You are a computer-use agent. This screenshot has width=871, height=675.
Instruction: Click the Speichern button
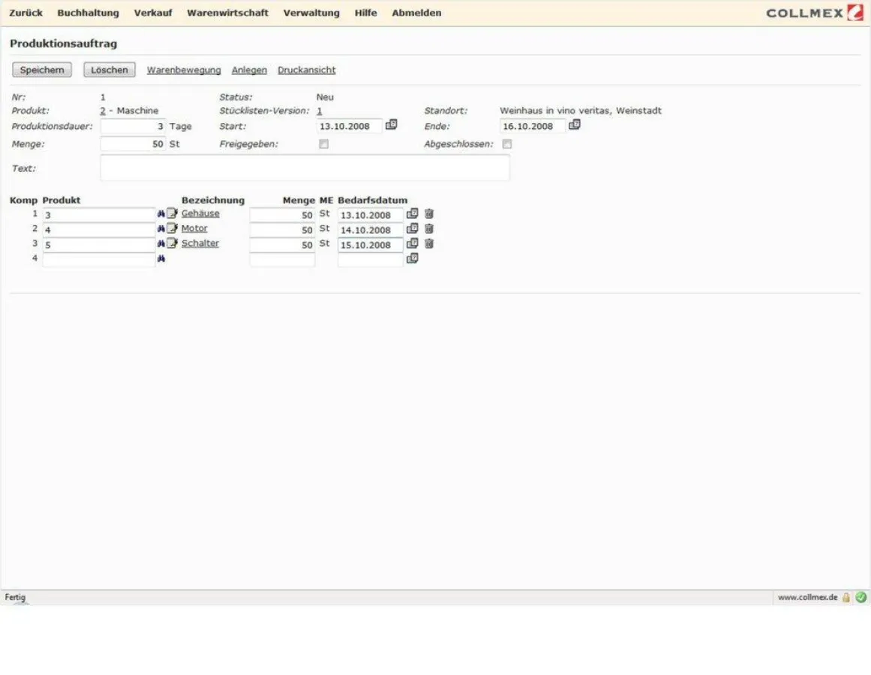point(41,69)
